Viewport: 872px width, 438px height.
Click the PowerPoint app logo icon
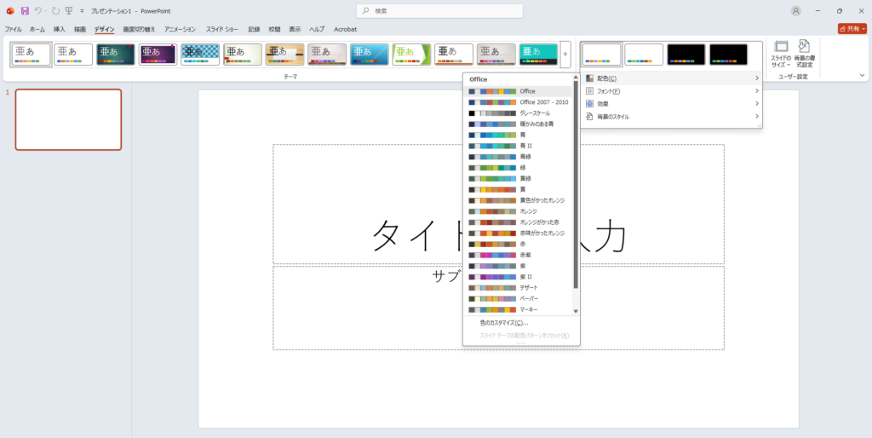10,11
